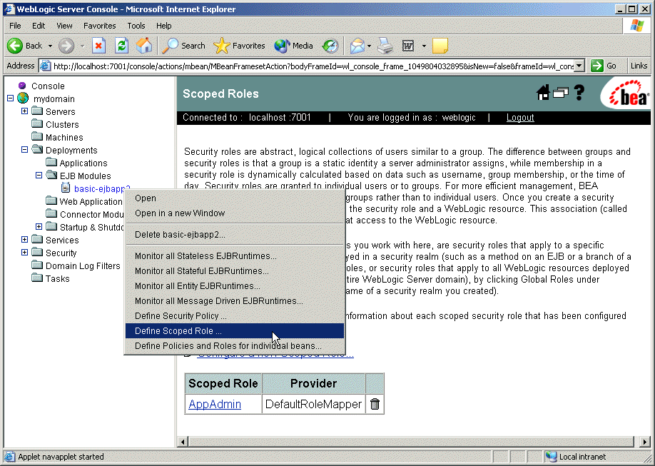Viewport: 655px width, 466px height.
Task: Click the History clock icon
Action: (x=330, y=46)
